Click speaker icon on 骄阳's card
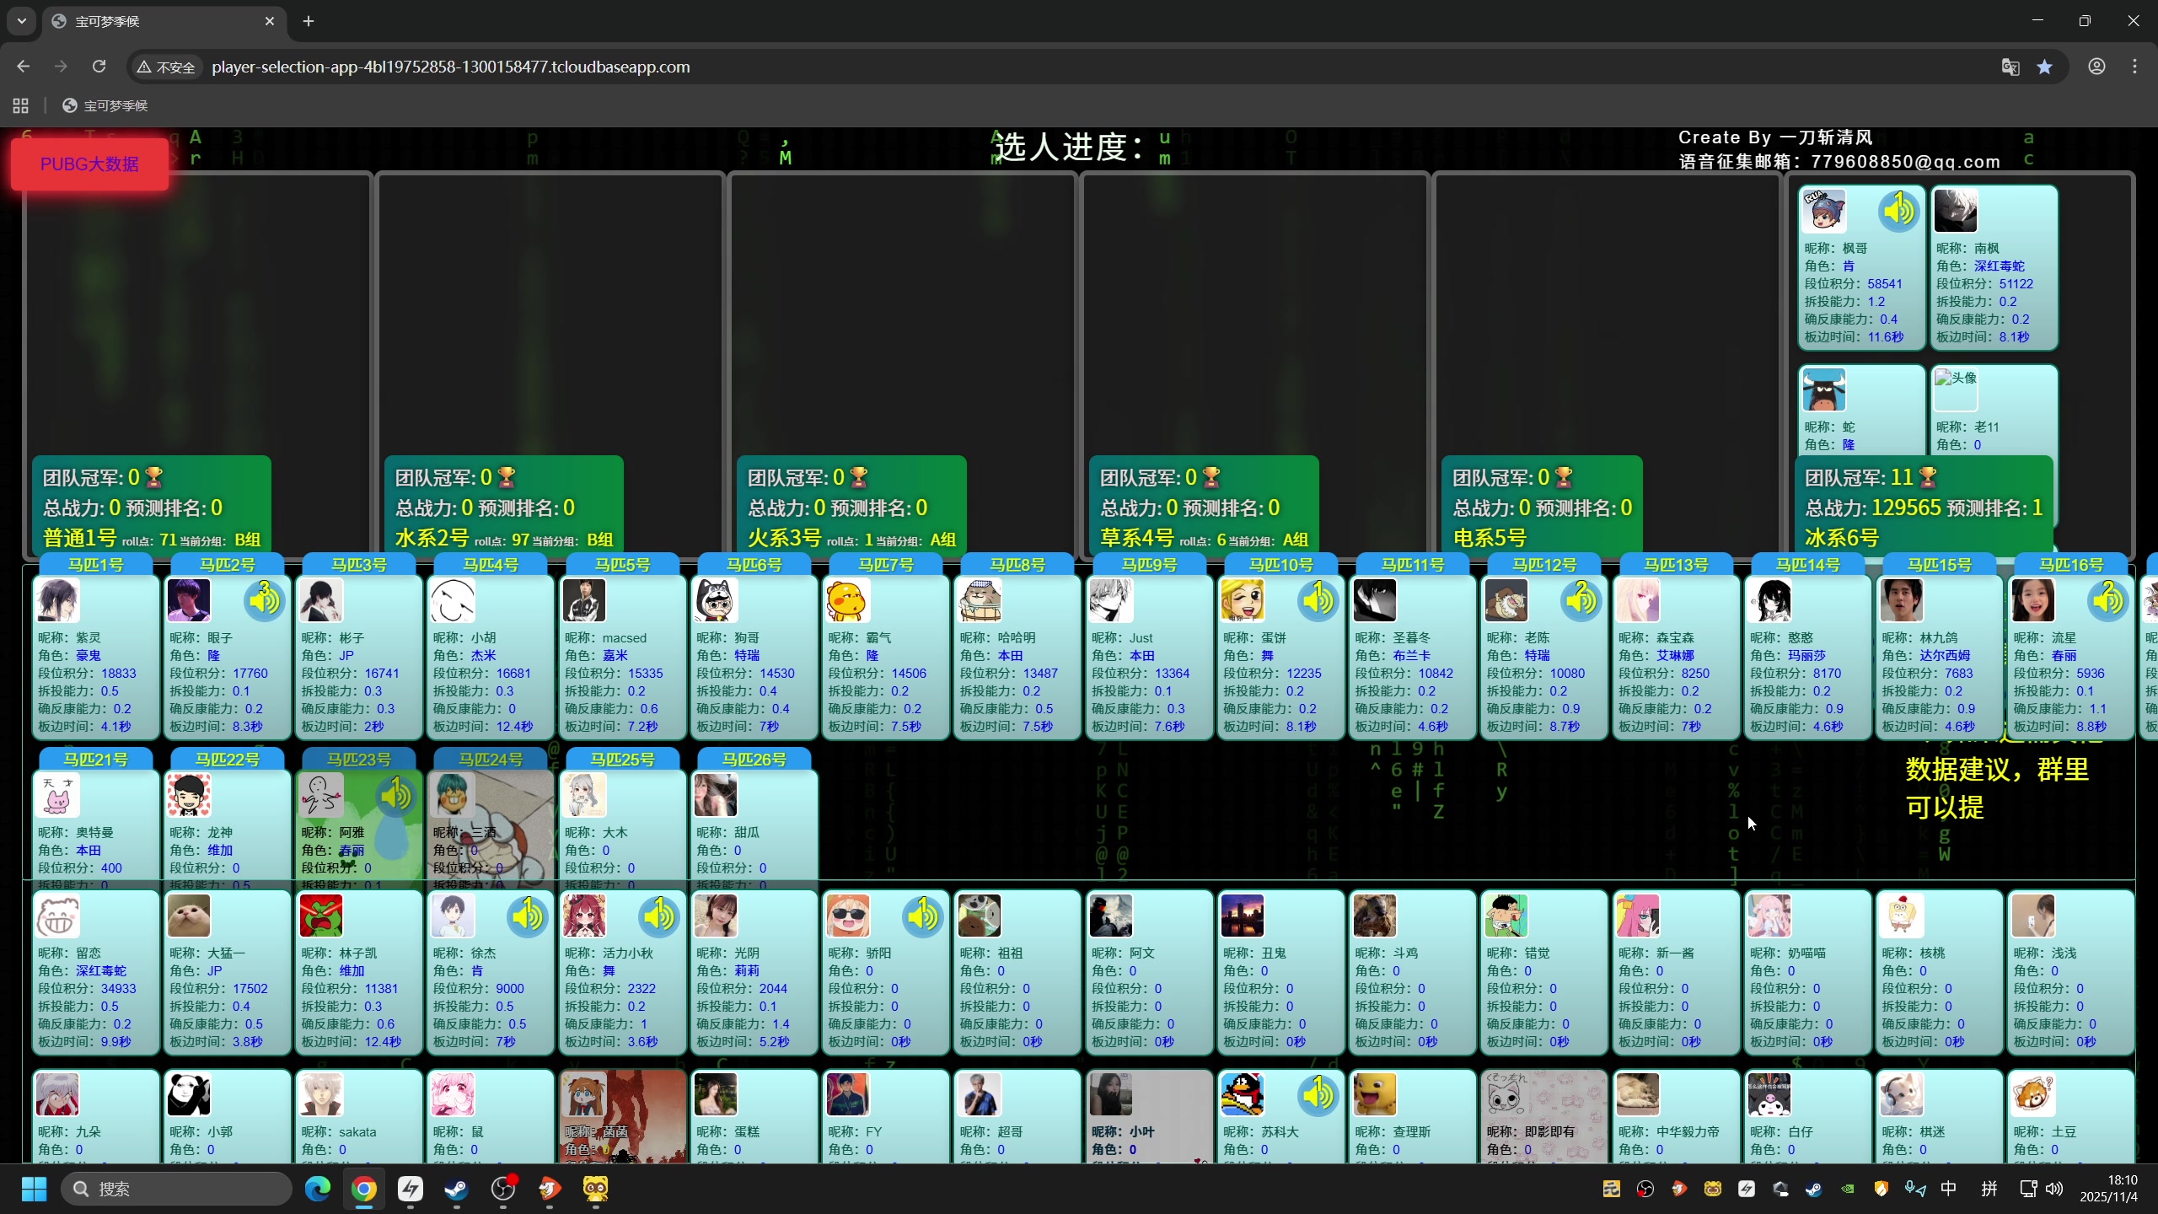Screen dimensions: 2158x1214 (923, 916)
